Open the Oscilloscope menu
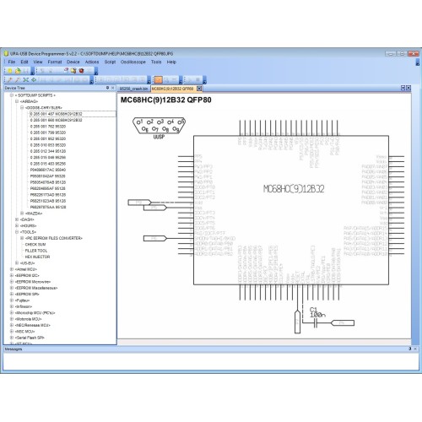 click(133, 62)
